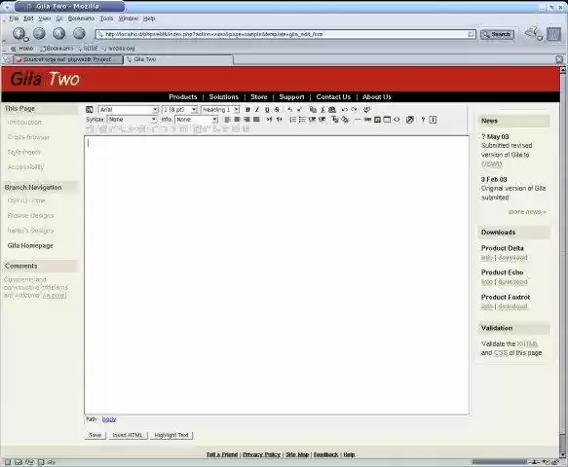Viewport: 568px width, 467px height.
Task: Justify text in editor
Action: 256,120
